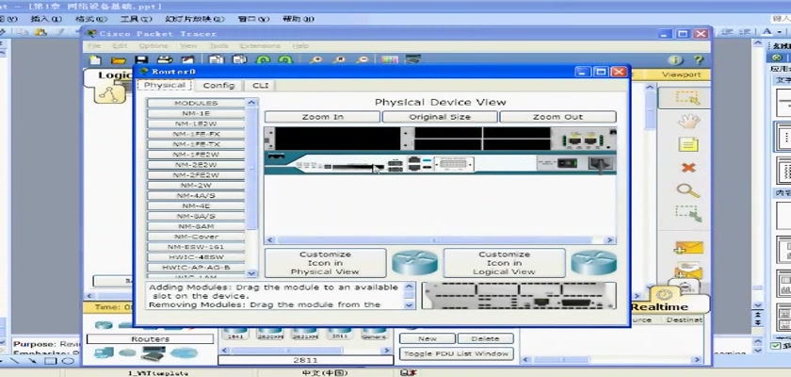This screenshot has height=377, width=791.
Task: Click the Save floppy disk icon in Packet Tracer
Action: [141, 60]
